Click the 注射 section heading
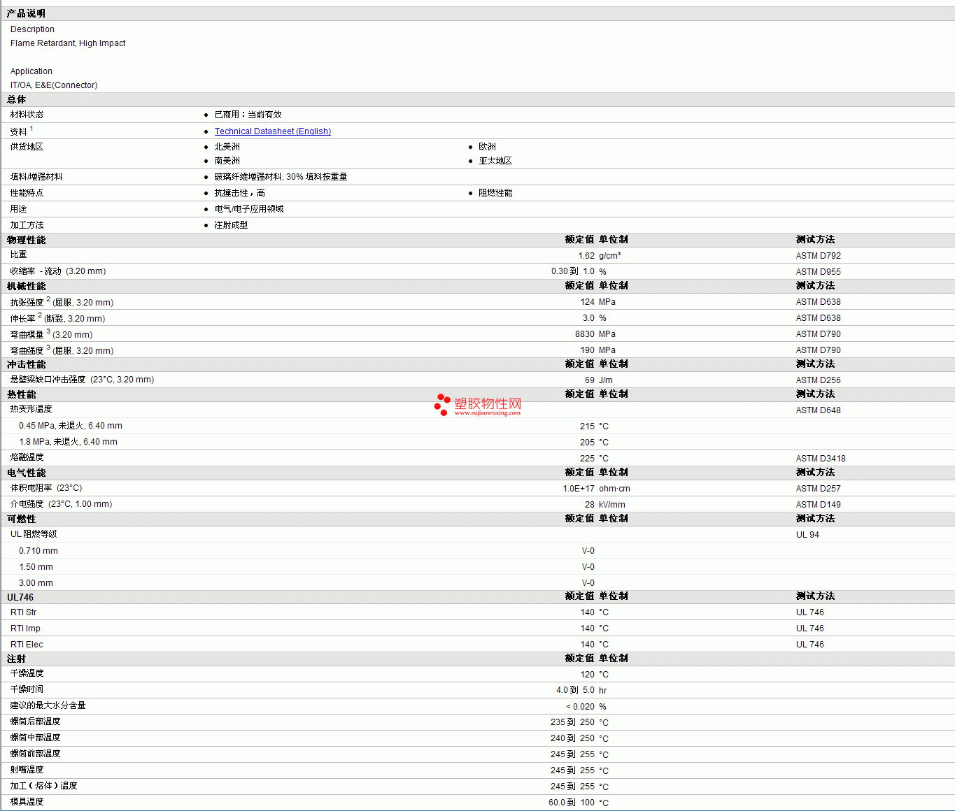This screenshot has width=955, height=811. (17, 659)
